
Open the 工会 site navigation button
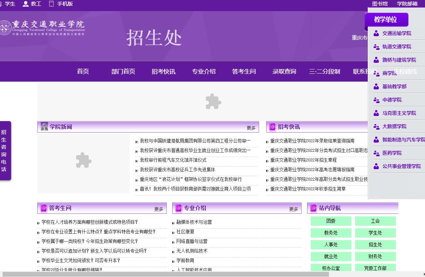click(x=375, y=221)
